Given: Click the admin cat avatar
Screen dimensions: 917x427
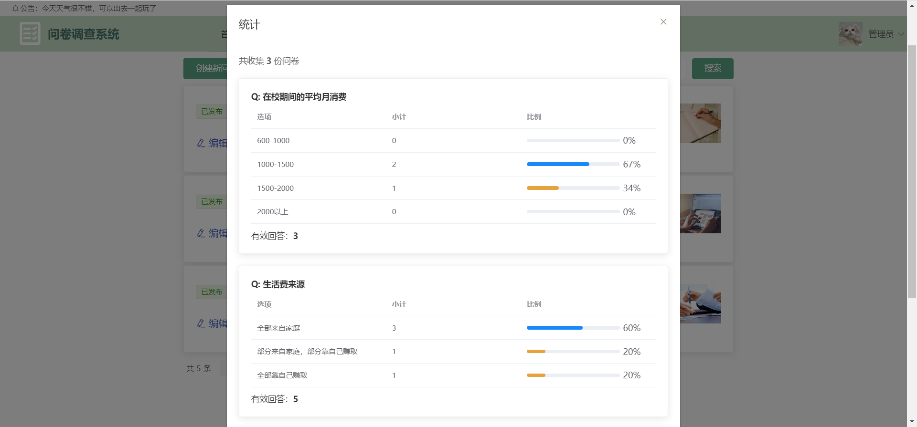Looking at the screenshot, I should click(850, 34).
